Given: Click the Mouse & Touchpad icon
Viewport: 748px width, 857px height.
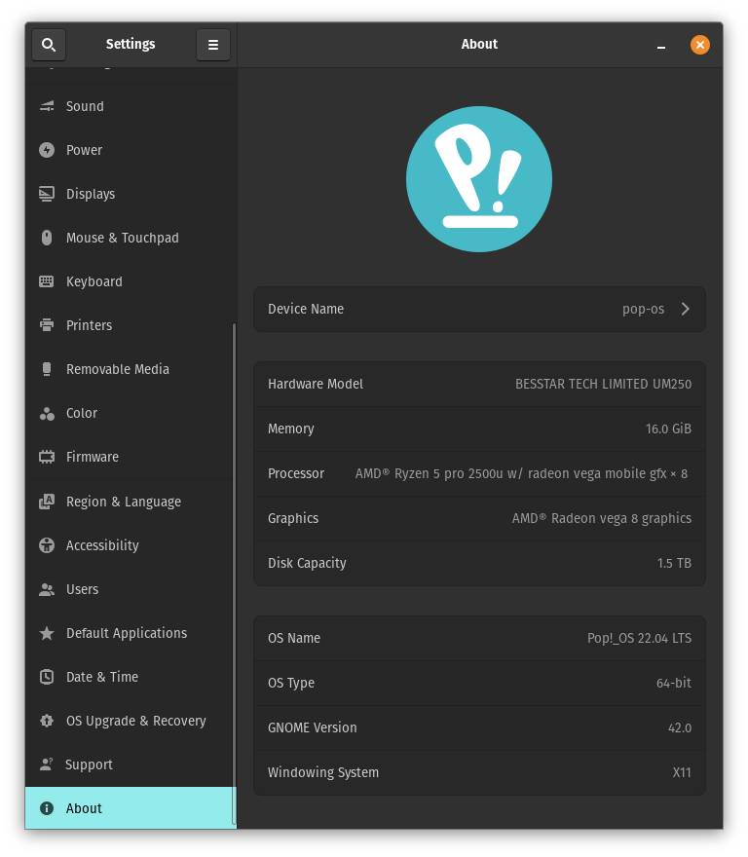Looking at the screenshot, I should [47, 238].
